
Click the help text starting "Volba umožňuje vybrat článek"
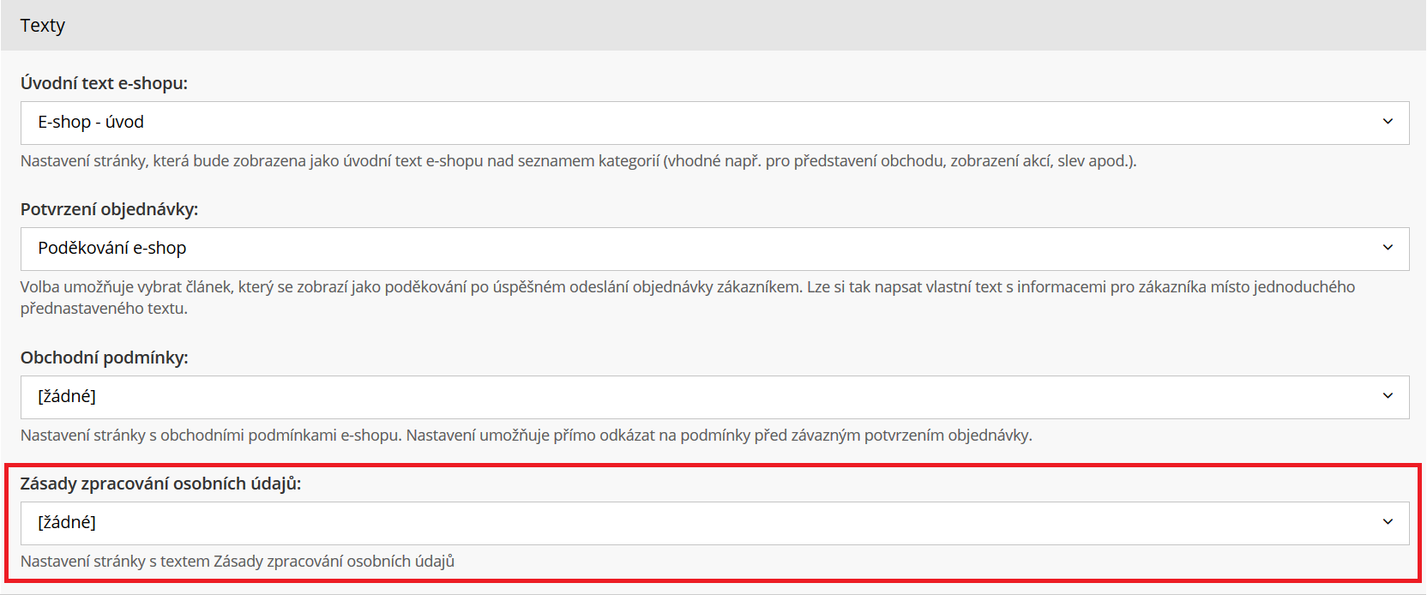[686, 287]
